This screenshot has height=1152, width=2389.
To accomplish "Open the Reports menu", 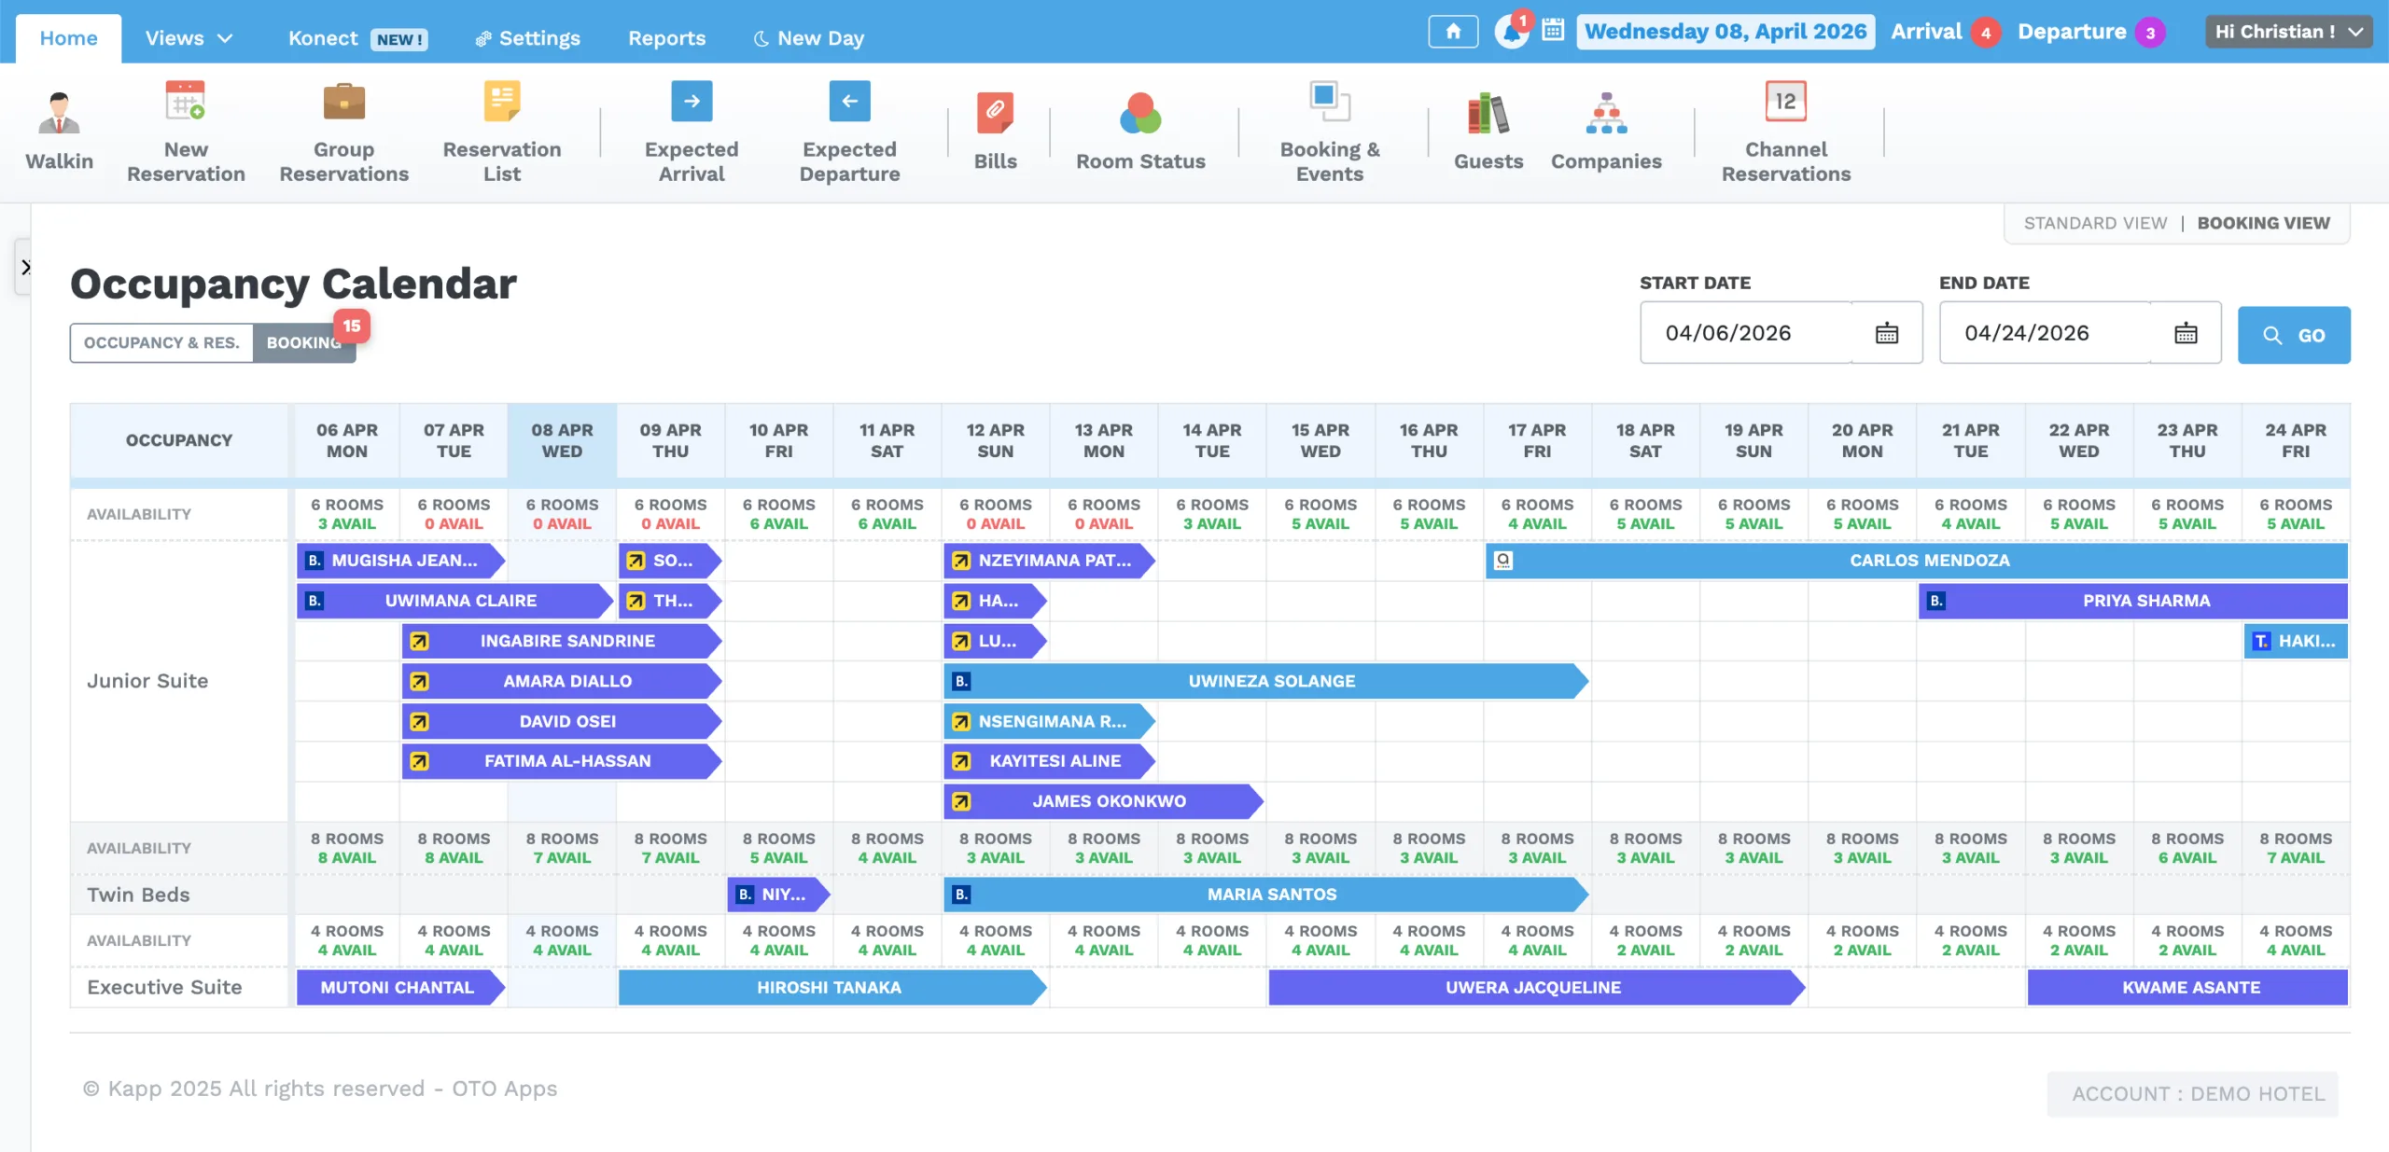I will pos(666,38).
